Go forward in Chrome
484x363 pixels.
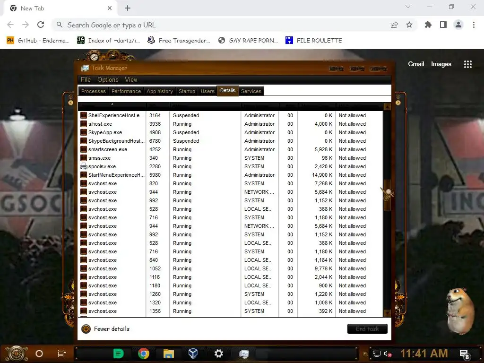pyautogui.click(x=26, y=25)
